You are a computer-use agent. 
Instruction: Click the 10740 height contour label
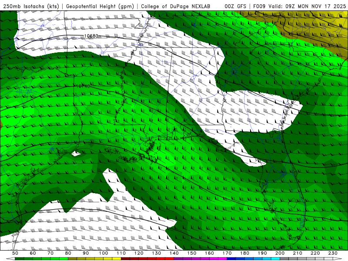pyautogui.click(x=83, y=86)
